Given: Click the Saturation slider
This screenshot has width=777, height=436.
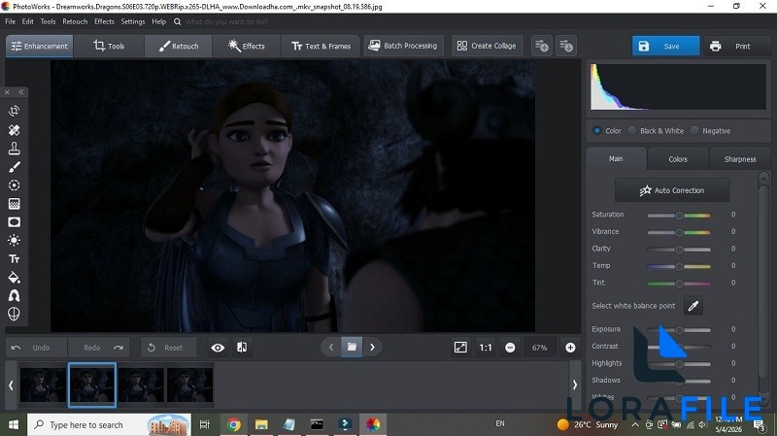Looking at the screenshot, I should pyautogui.click(x=679, y=215).
